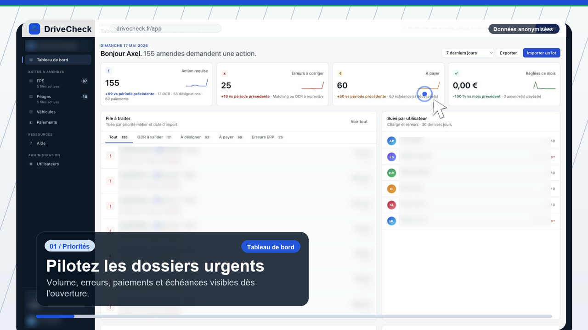
Task: Switch to the OCR à valider tab
Action: [x=155, y=137]
